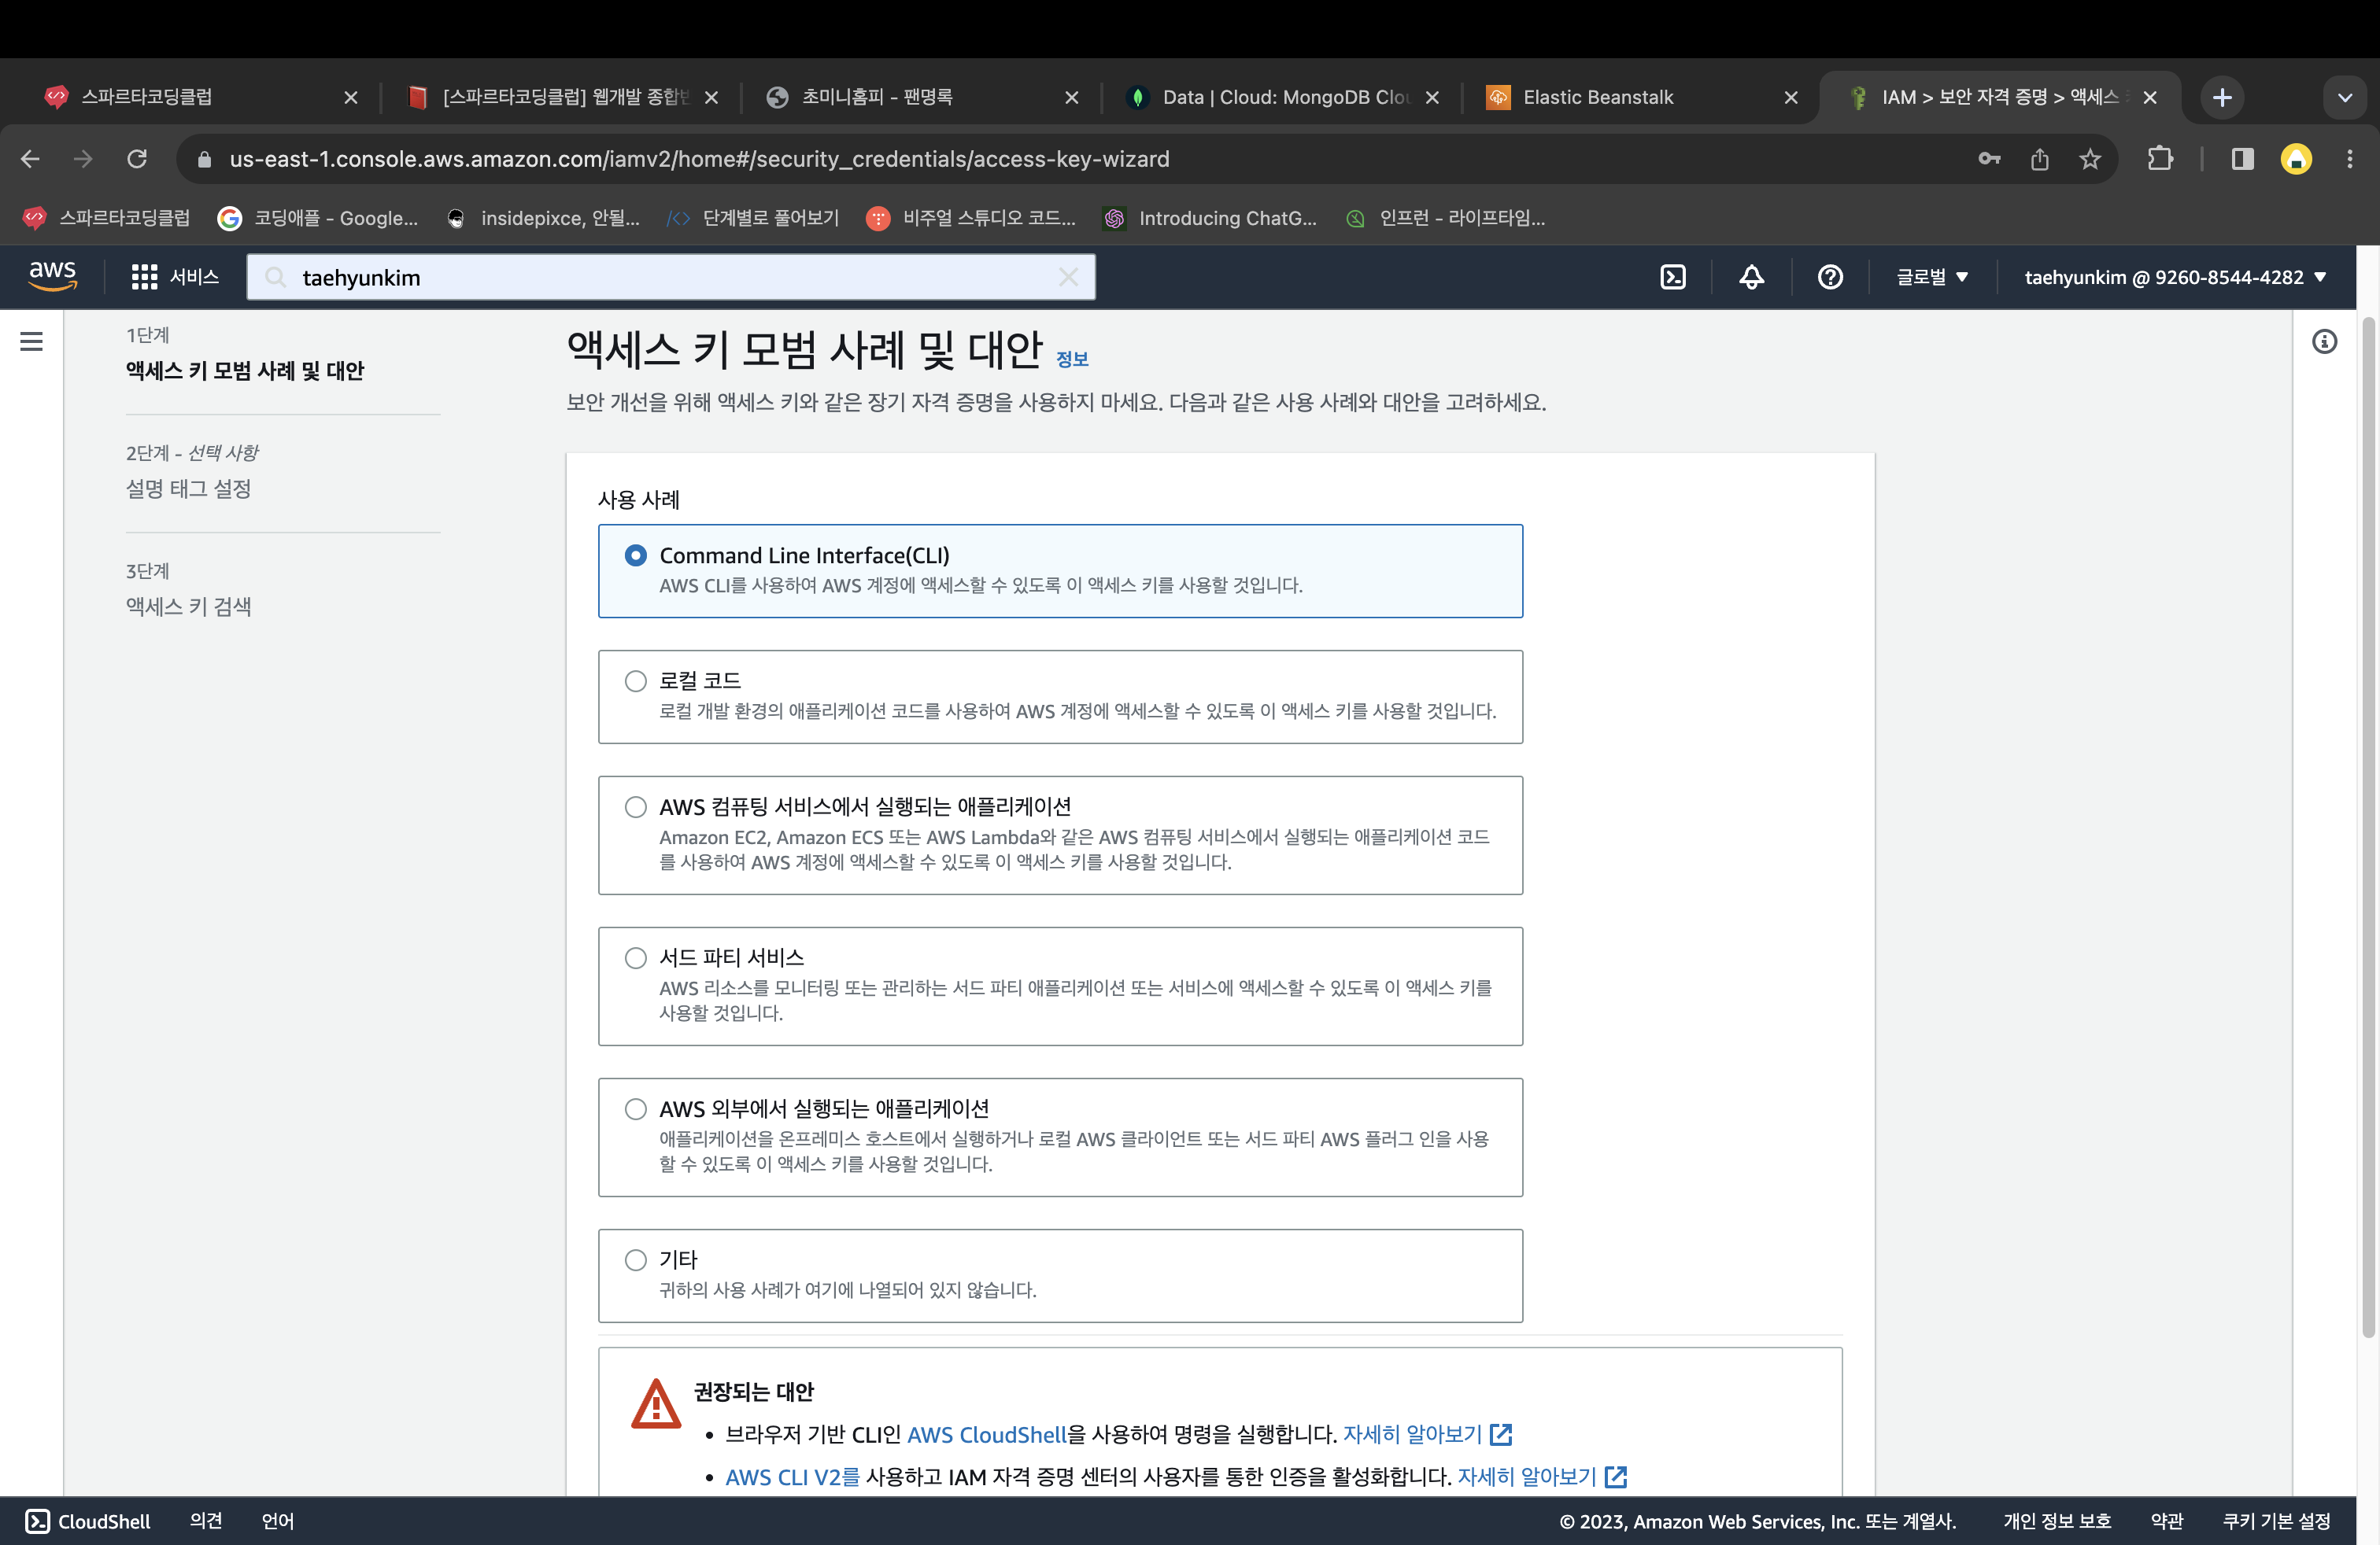2380x1545 pixels.
Task: Click the 언어 language button in footer
Action: tap(278, 1521)
